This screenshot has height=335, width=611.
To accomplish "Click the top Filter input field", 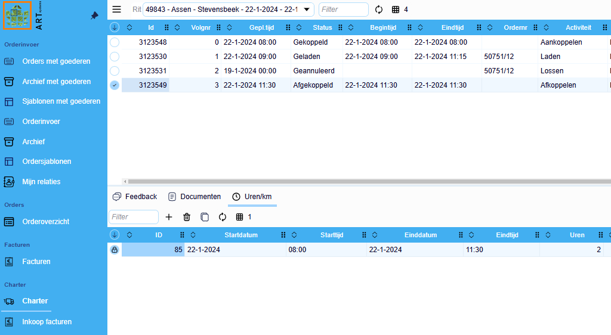I will (344, 10).
